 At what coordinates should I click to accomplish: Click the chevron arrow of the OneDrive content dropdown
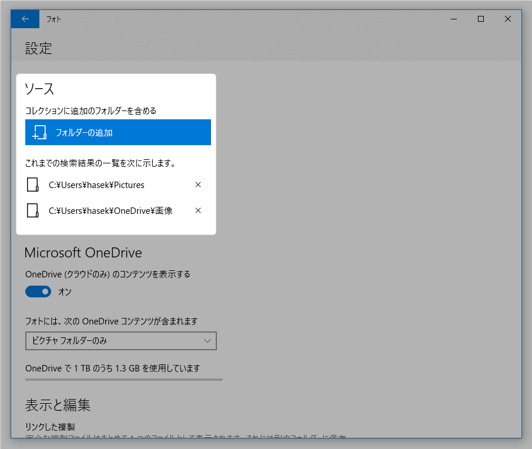coord(207,341)
